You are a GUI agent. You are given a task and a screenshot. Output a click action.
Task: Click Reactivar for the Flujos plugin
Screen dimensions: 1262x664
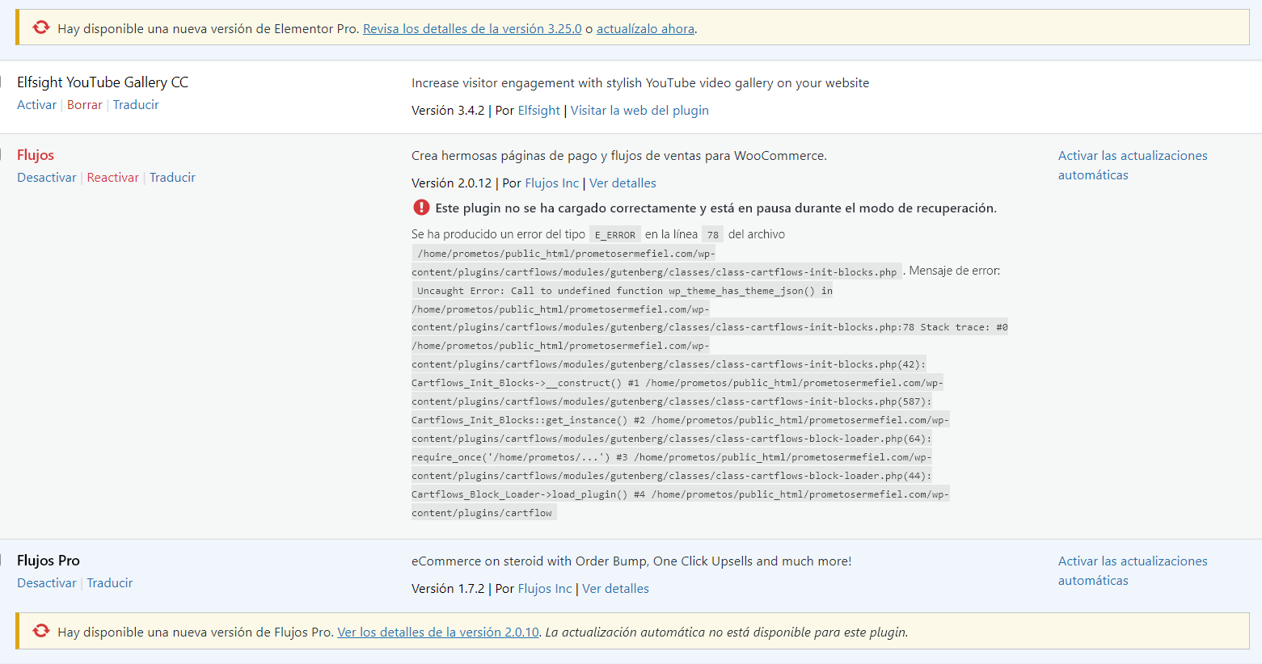tap(113, 177)
